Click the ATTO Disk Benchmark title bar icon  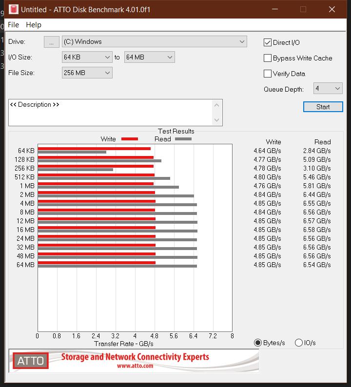[x=14, y=9]
